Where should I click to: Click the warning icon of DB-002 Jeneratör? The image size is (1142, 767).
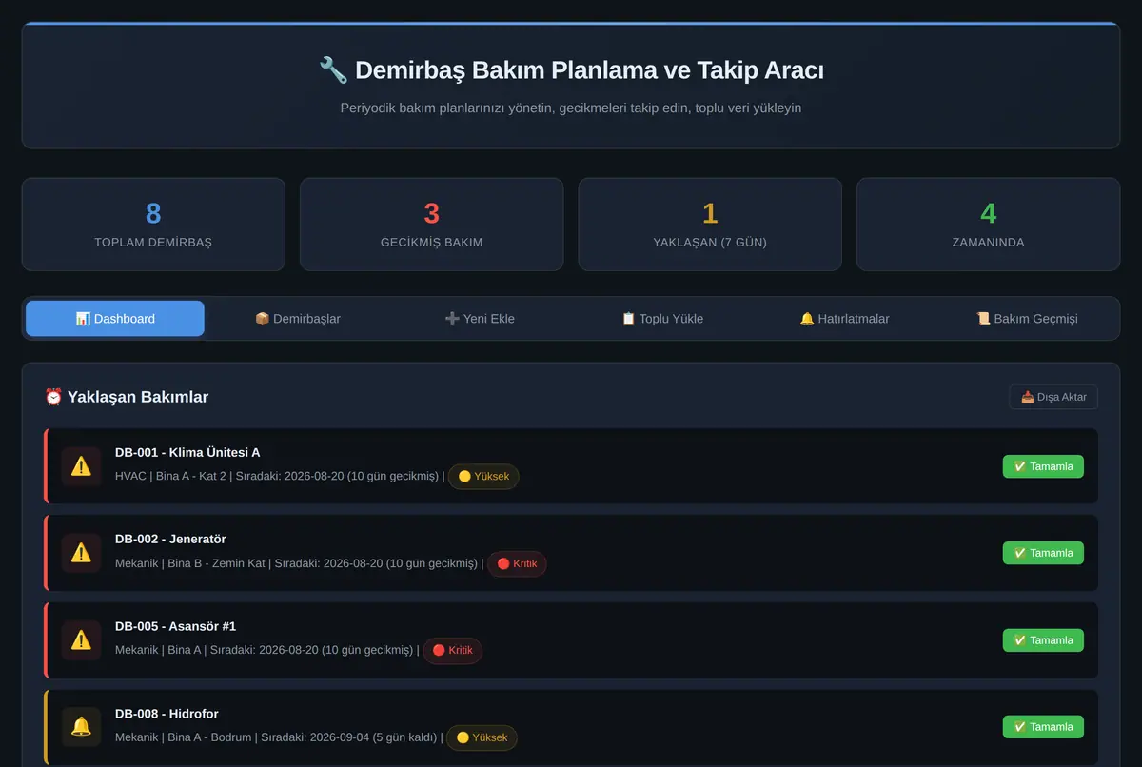81,553
